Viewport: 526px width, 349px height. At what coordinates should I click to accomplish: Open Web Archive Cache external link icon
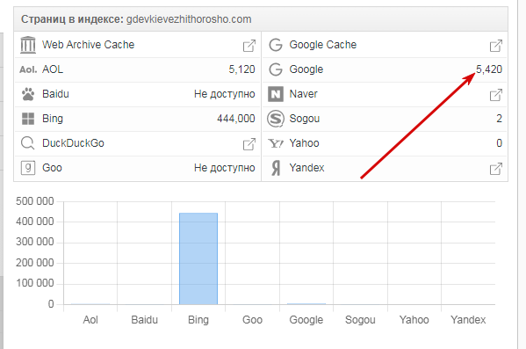tap(249, 46)
